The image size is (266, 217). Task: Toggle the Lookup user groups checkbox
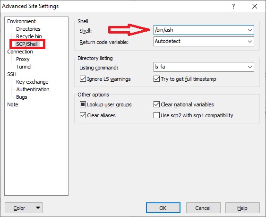pos(83,104)
